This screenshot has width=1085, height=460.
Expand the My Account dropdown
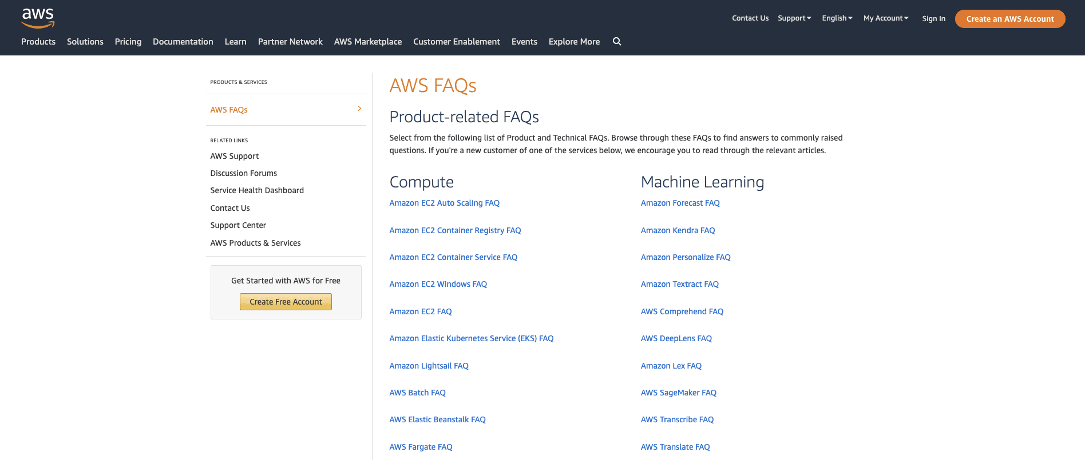pyautogui.click(x=885, y=18)
